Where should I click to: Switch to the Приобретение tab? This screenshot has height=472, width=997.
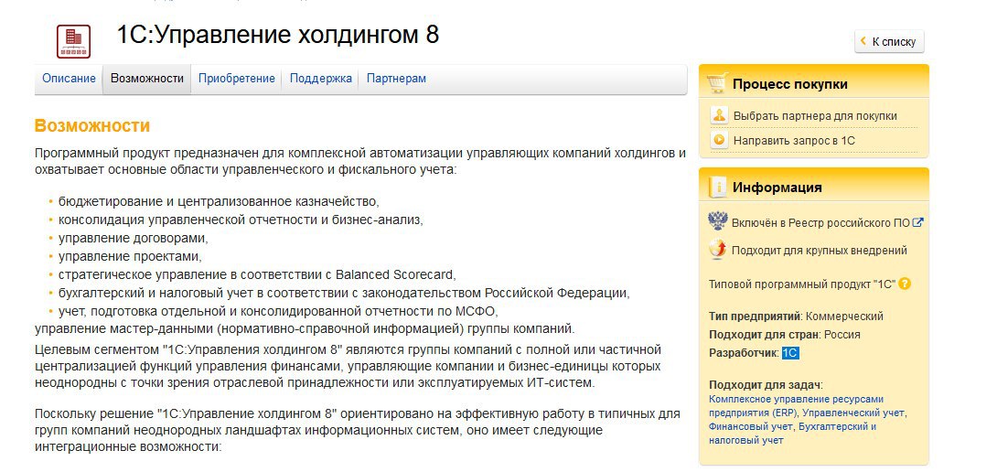tap(237, 79)
